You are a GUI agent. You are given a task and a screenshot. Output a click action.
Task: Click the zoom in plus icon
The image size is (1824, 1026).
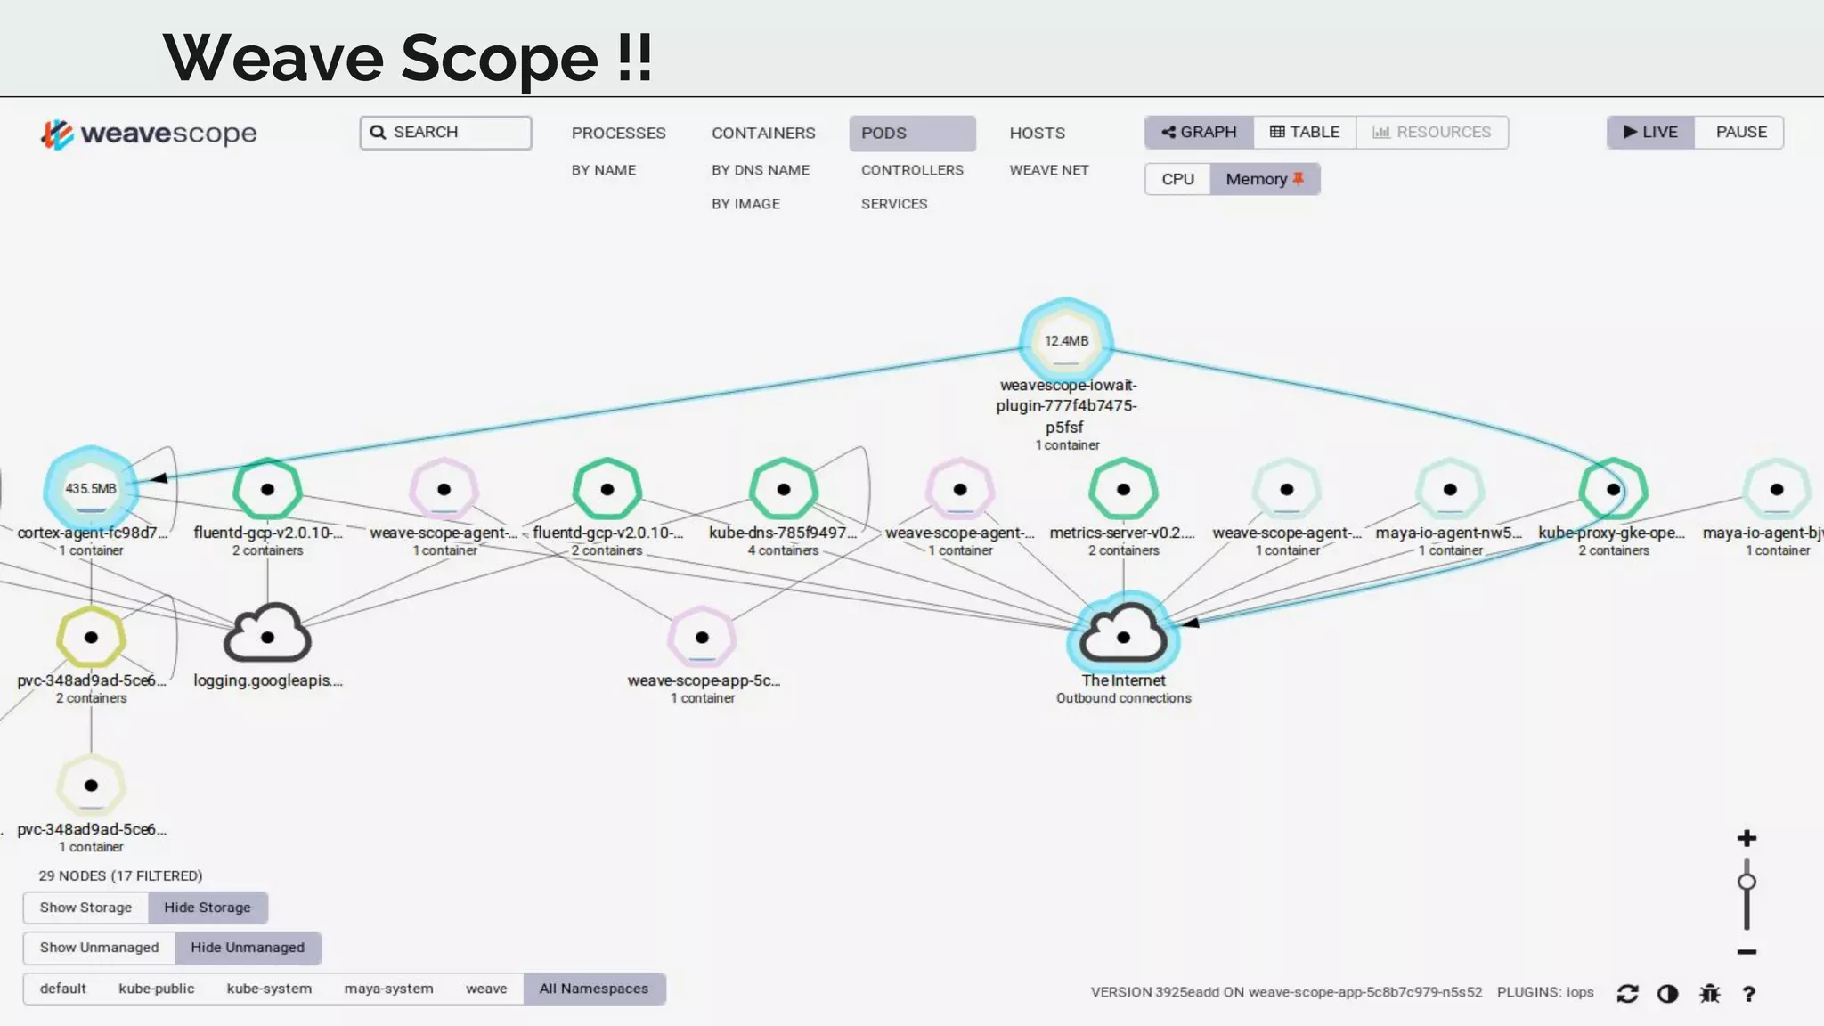coord(1747,838)
